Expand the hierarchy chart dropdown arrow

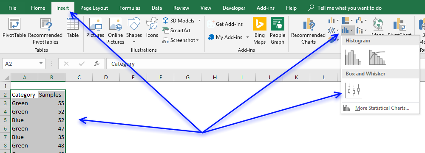pyautogui.click(x=351, y=21)
